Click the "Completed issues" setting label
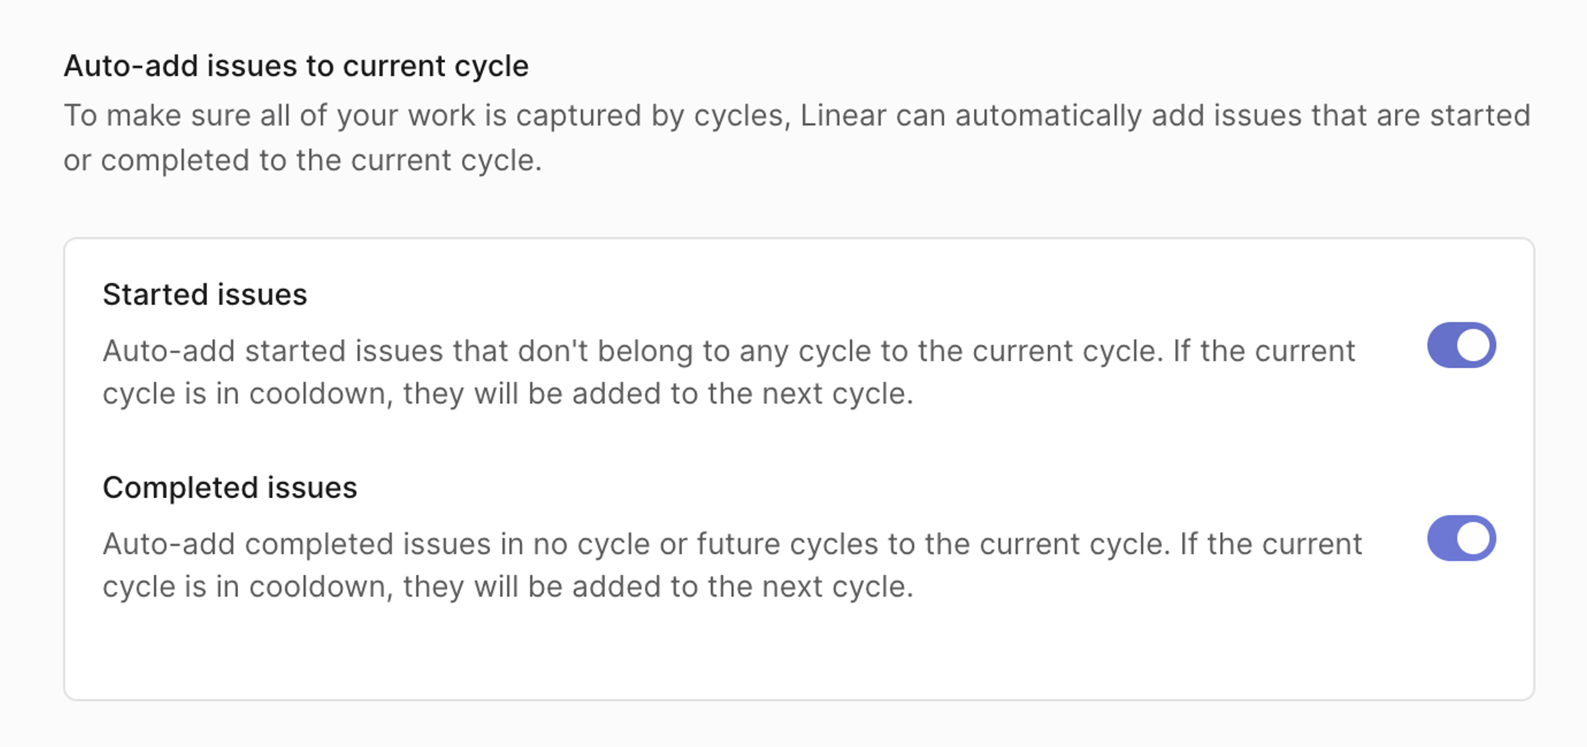Screen dimensions: 1587x747 (x=229, y=487)
